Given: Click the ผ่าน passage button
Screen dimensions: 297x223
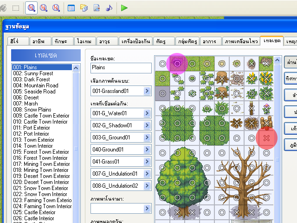Looking at the screenshot, I should [x=291, y=62].
